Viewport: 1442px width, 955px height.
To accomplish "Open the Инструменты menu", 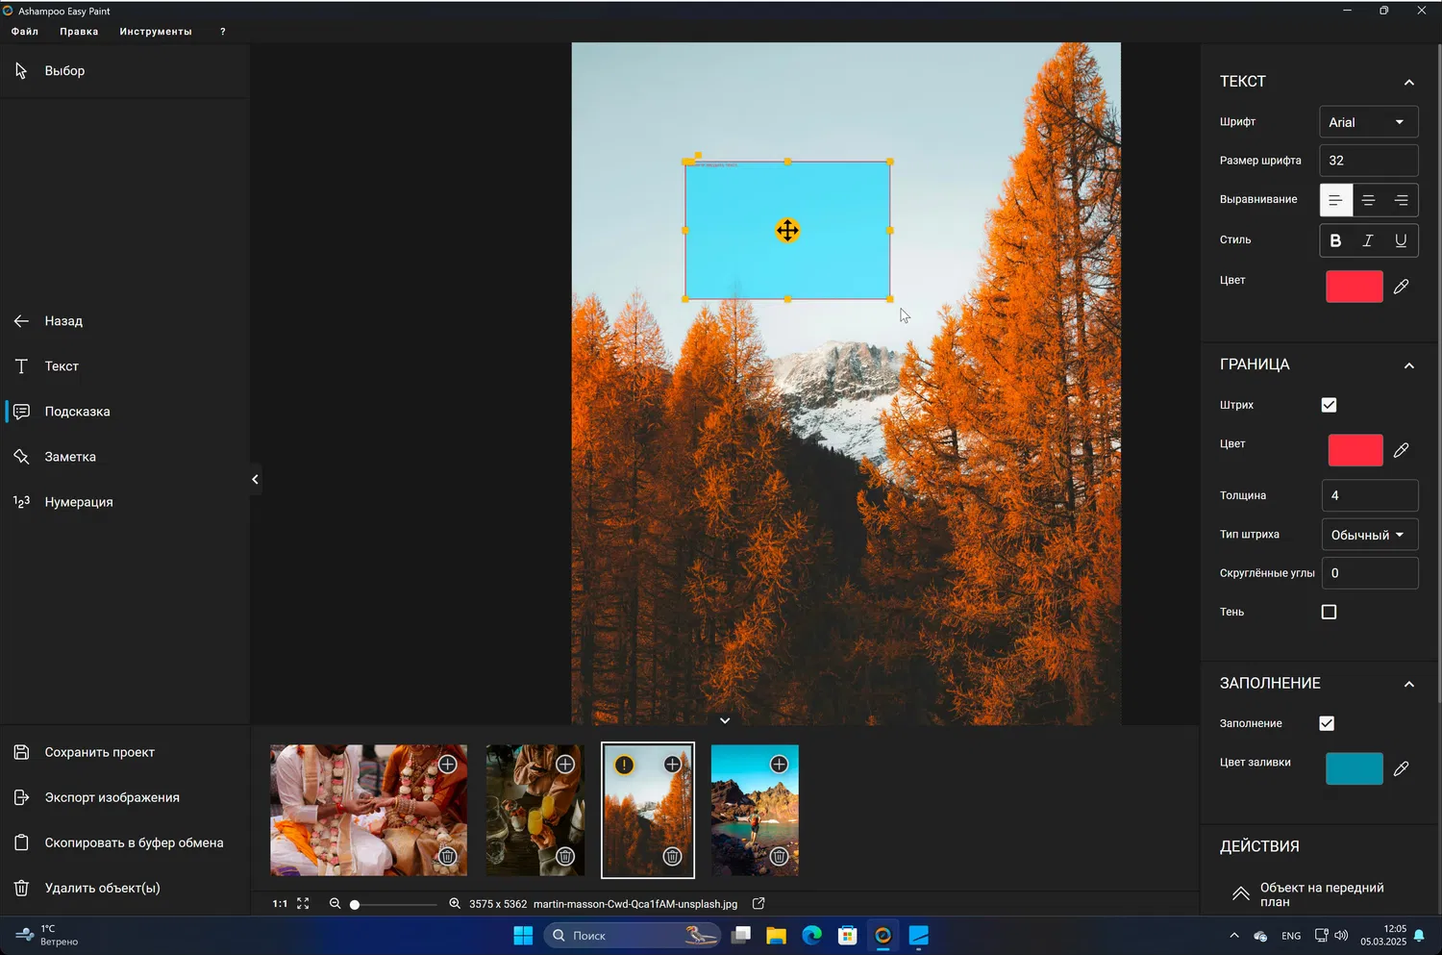I will (156, 32).
